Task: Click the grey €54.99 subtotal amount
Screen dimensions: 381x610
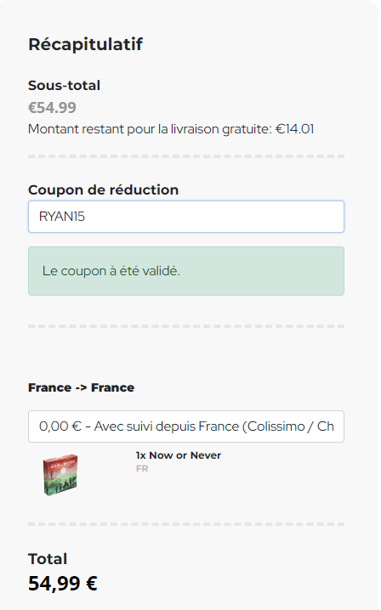Action: click(x=52, y=107)
